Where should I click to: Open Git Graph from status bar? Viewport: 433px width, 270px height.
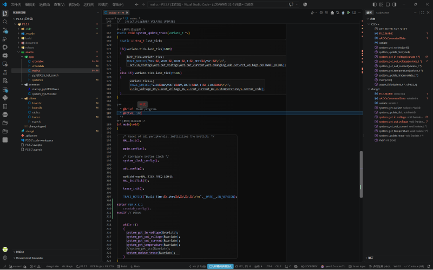pyautogui.click(x=67, y=266)
